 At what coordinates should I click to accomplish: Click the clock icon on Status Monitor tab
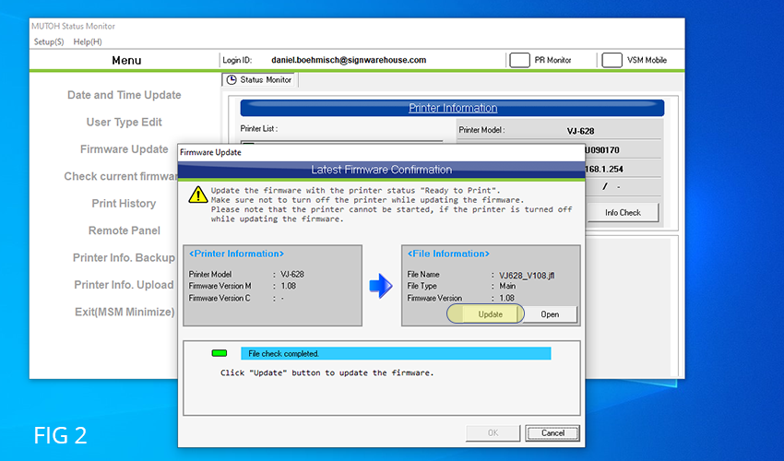pyautogui.click(x=232, y=80)
